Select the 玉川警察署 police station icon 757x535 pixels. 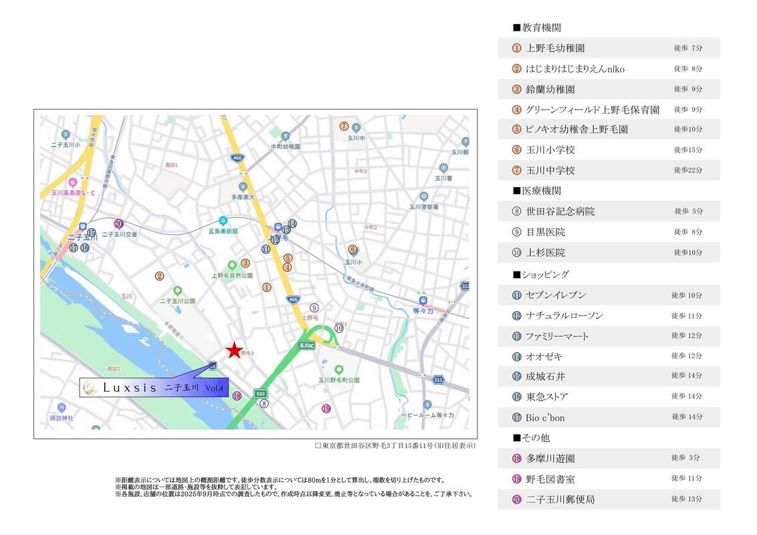tap(423, 197)
